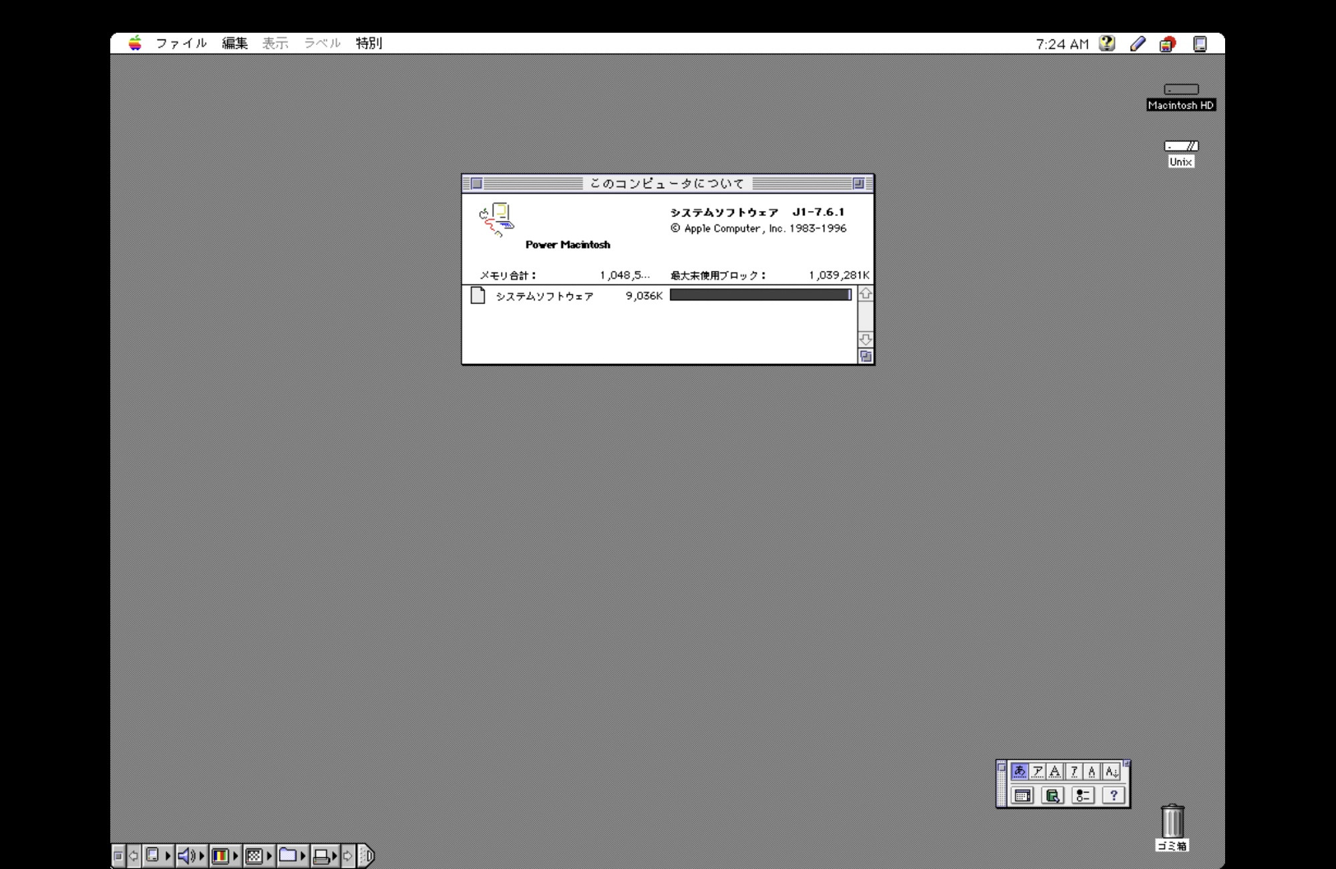
Task: Select the A with down arrow mode button
Action: pos(1111,771)
